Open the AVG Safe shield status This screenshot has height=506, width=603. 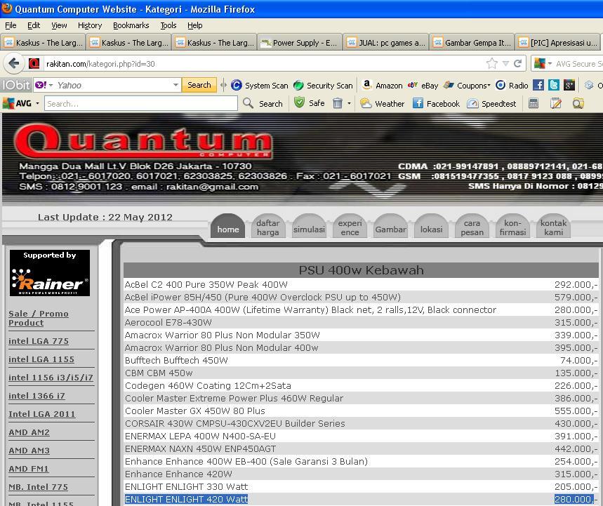point(310,103)
